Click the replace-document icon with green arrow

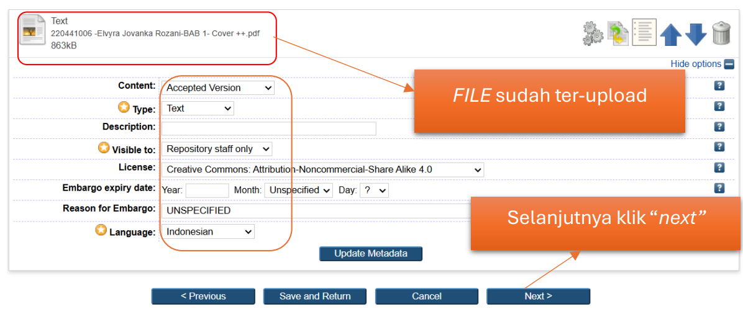pos(618,33)
